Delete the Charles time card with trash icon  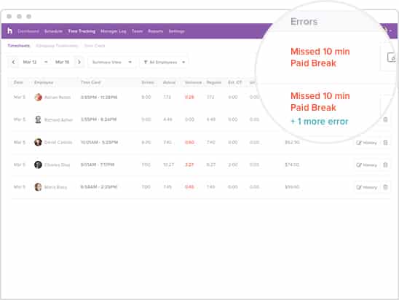click(x=385, y=165)
